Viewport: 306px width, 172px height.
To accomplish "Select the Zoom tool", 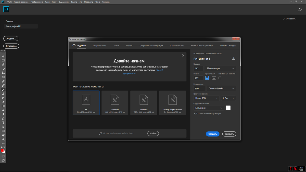I will [x=3, y=139].
